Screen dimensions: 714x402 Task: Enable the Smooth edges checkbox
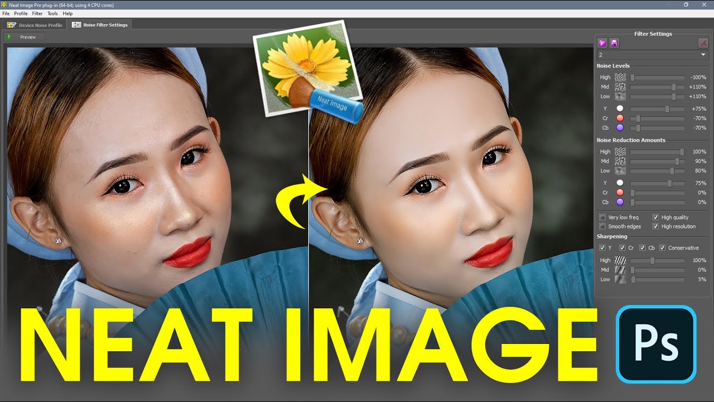[602, 227]
